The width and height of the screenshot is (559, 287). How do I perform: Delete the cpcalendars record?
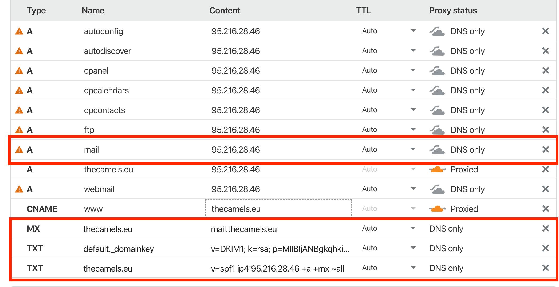tap(546, 90)
